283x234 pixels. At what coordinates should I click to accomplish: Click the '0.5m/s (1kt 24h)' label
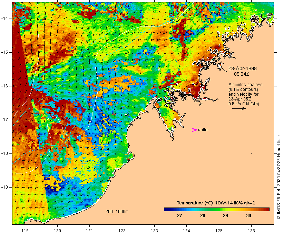[244, 104]
